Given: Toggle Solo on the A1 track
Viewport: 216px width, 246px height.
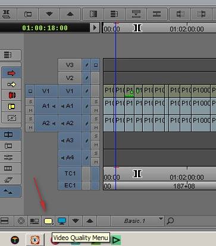Looking at the screenshot, I should coord(96,101).
